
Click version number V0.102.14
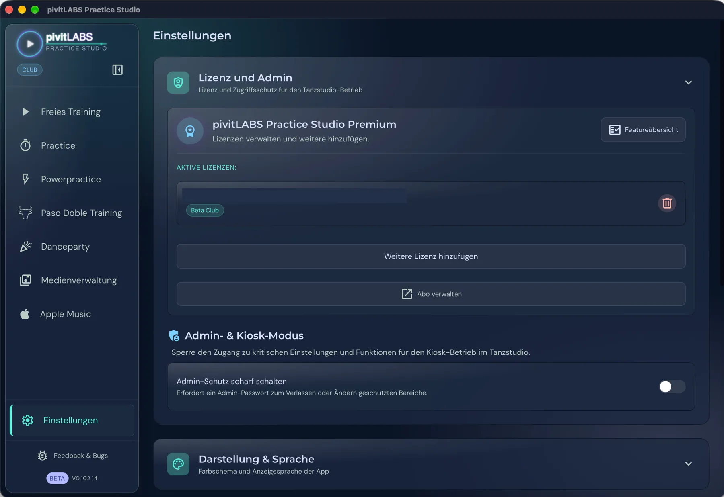click(84, 478)
